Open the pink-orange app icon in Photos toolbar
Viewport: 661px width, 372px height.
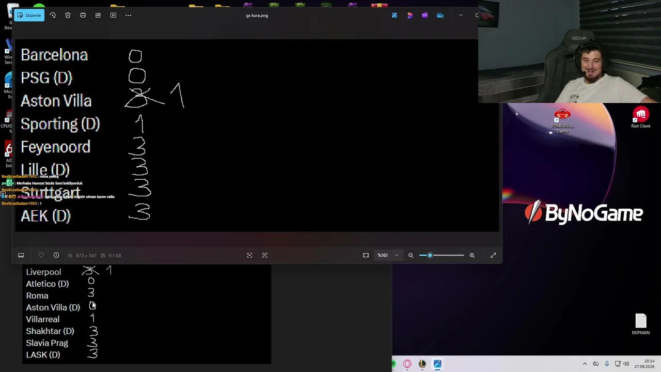pos(410,16)
